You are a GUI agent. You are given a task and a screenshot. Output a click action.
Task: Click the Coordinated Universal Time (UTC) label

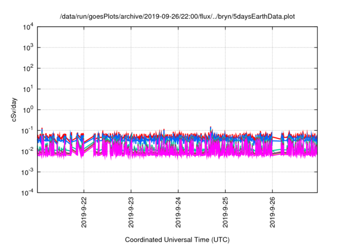coord(177,240)
